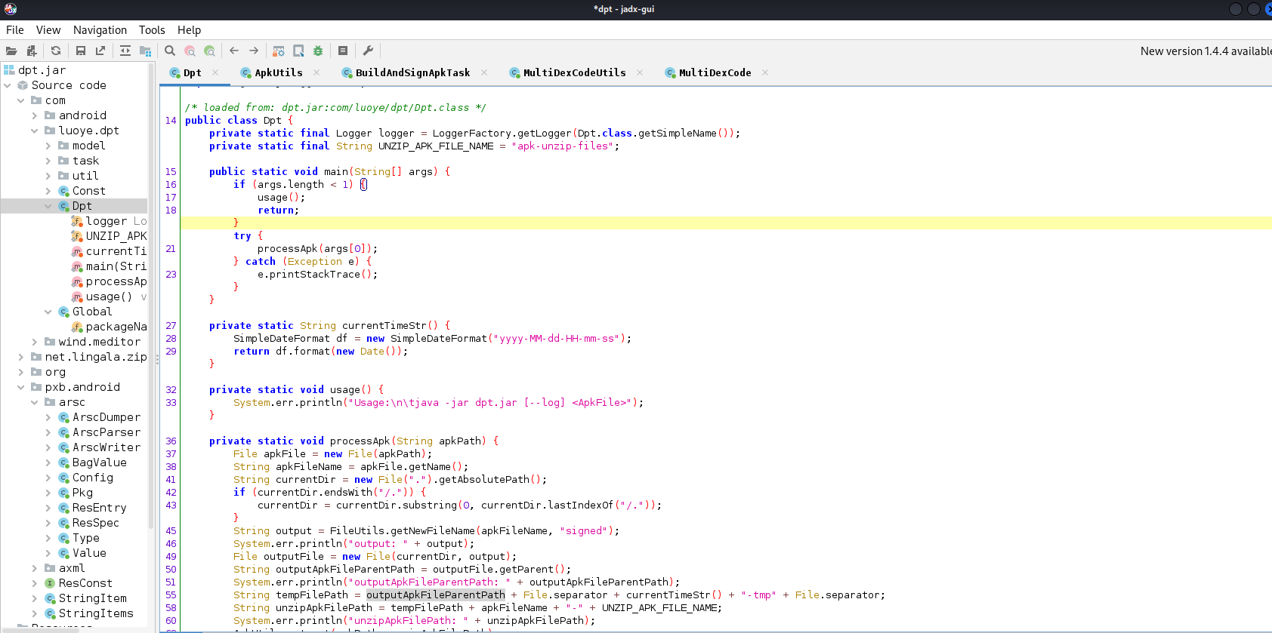Navigate forward with right arrow
The width and height of the screenshot is (1272, 633).
click(x=254, y=51)
